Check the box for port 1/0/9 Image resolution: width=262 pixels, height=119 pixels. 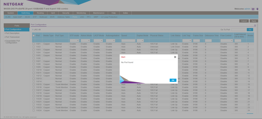pos(34,67)
